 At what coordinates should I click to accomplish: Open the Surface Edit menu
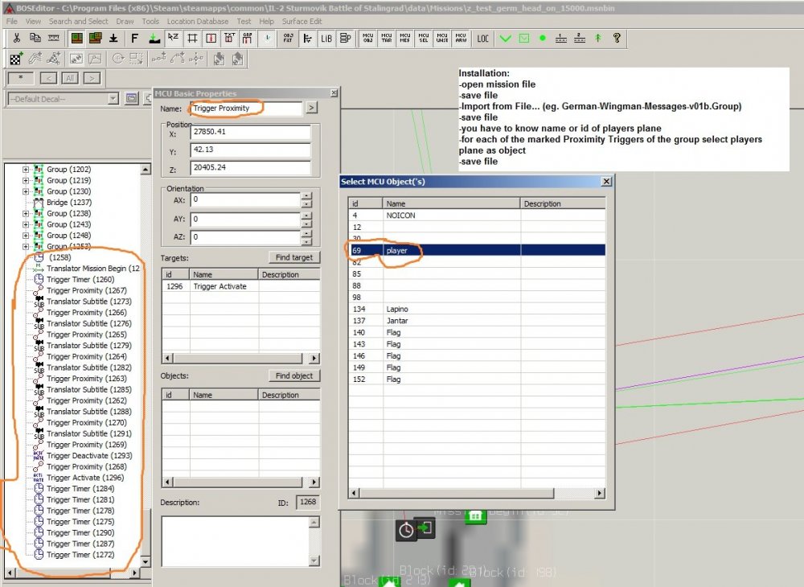(x=301, y=22)
